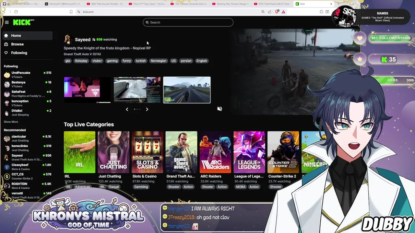Open the Counter-Strike 2 category card
415x233 pixels.
tap(283, 152)
